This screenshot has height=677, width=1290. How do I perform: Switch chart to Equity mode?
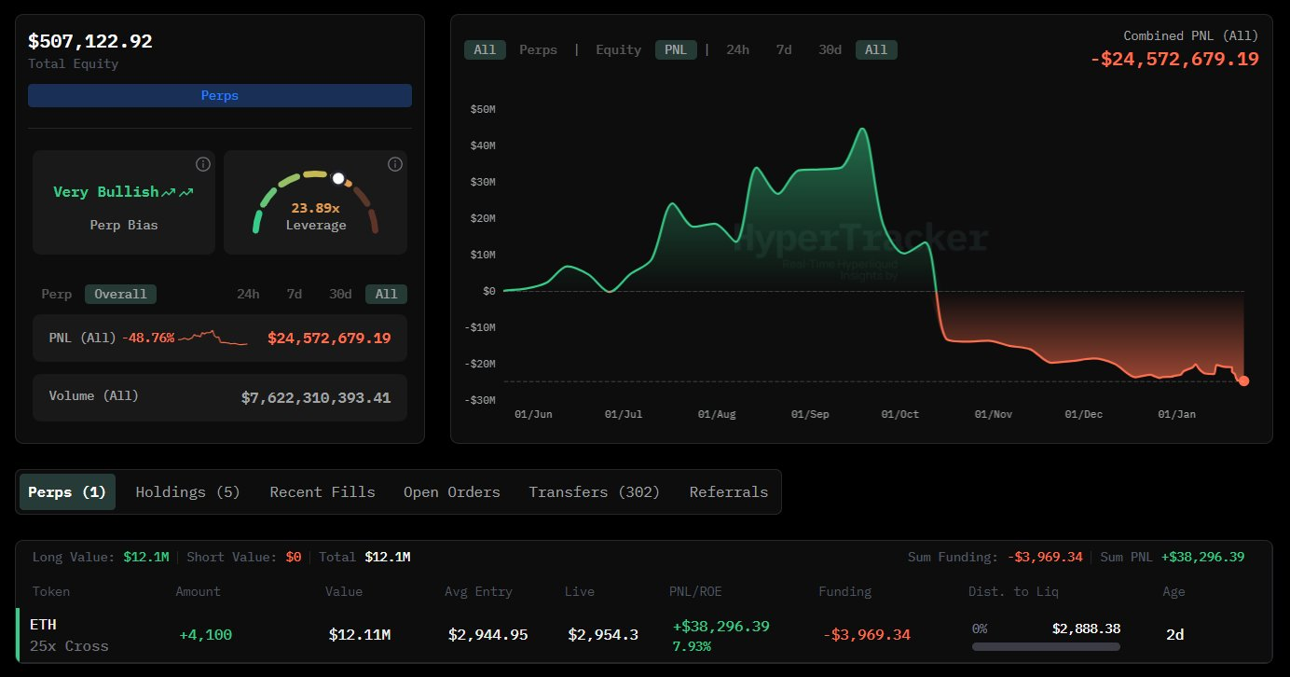pos(618,49)
